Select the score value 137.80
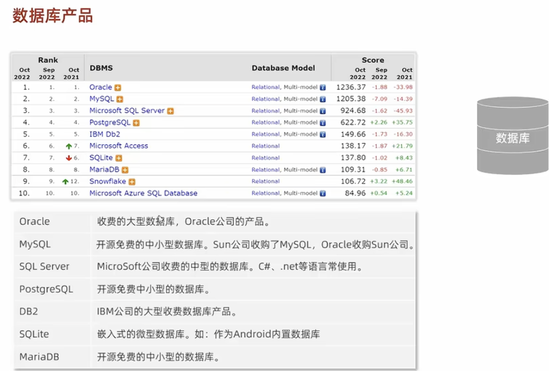 pyautogui.click(x=353, y=158)
